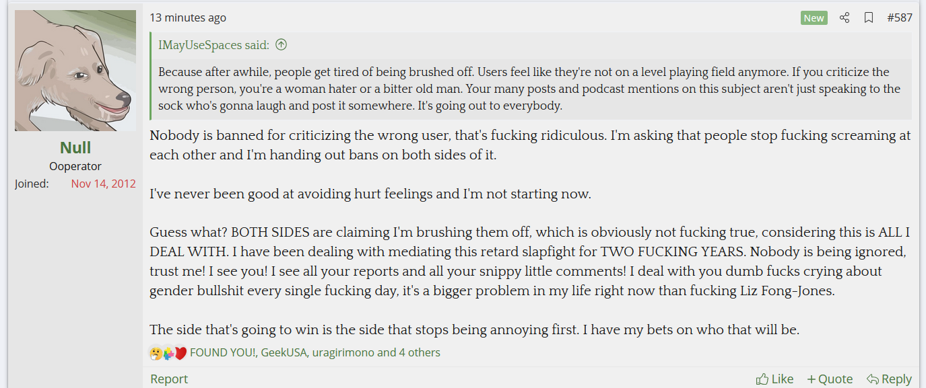The height and width of the screenshot is (388, 926).
Task: Open the FOUND YOU! reactor profile
Action: pyautogui.click(x=222, y=352)
